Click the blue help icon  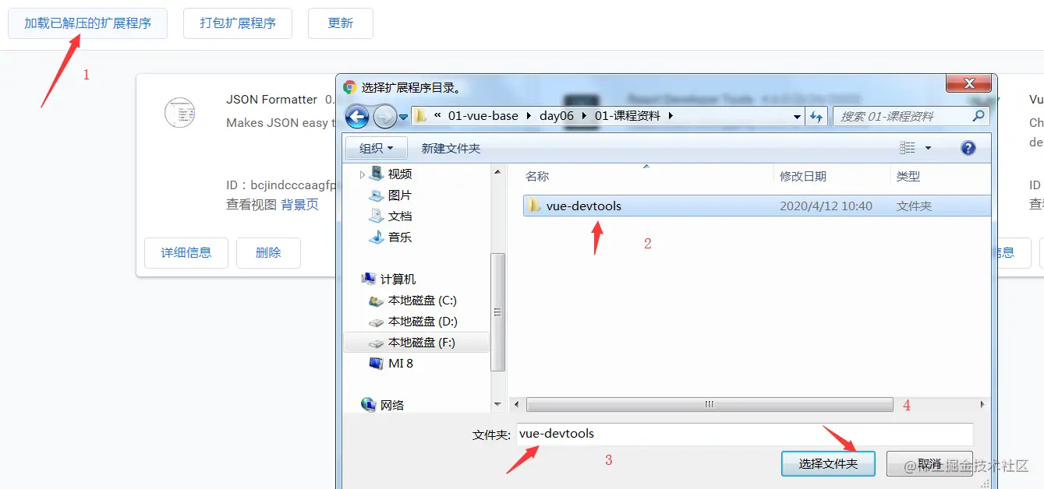tap(968, 148)
